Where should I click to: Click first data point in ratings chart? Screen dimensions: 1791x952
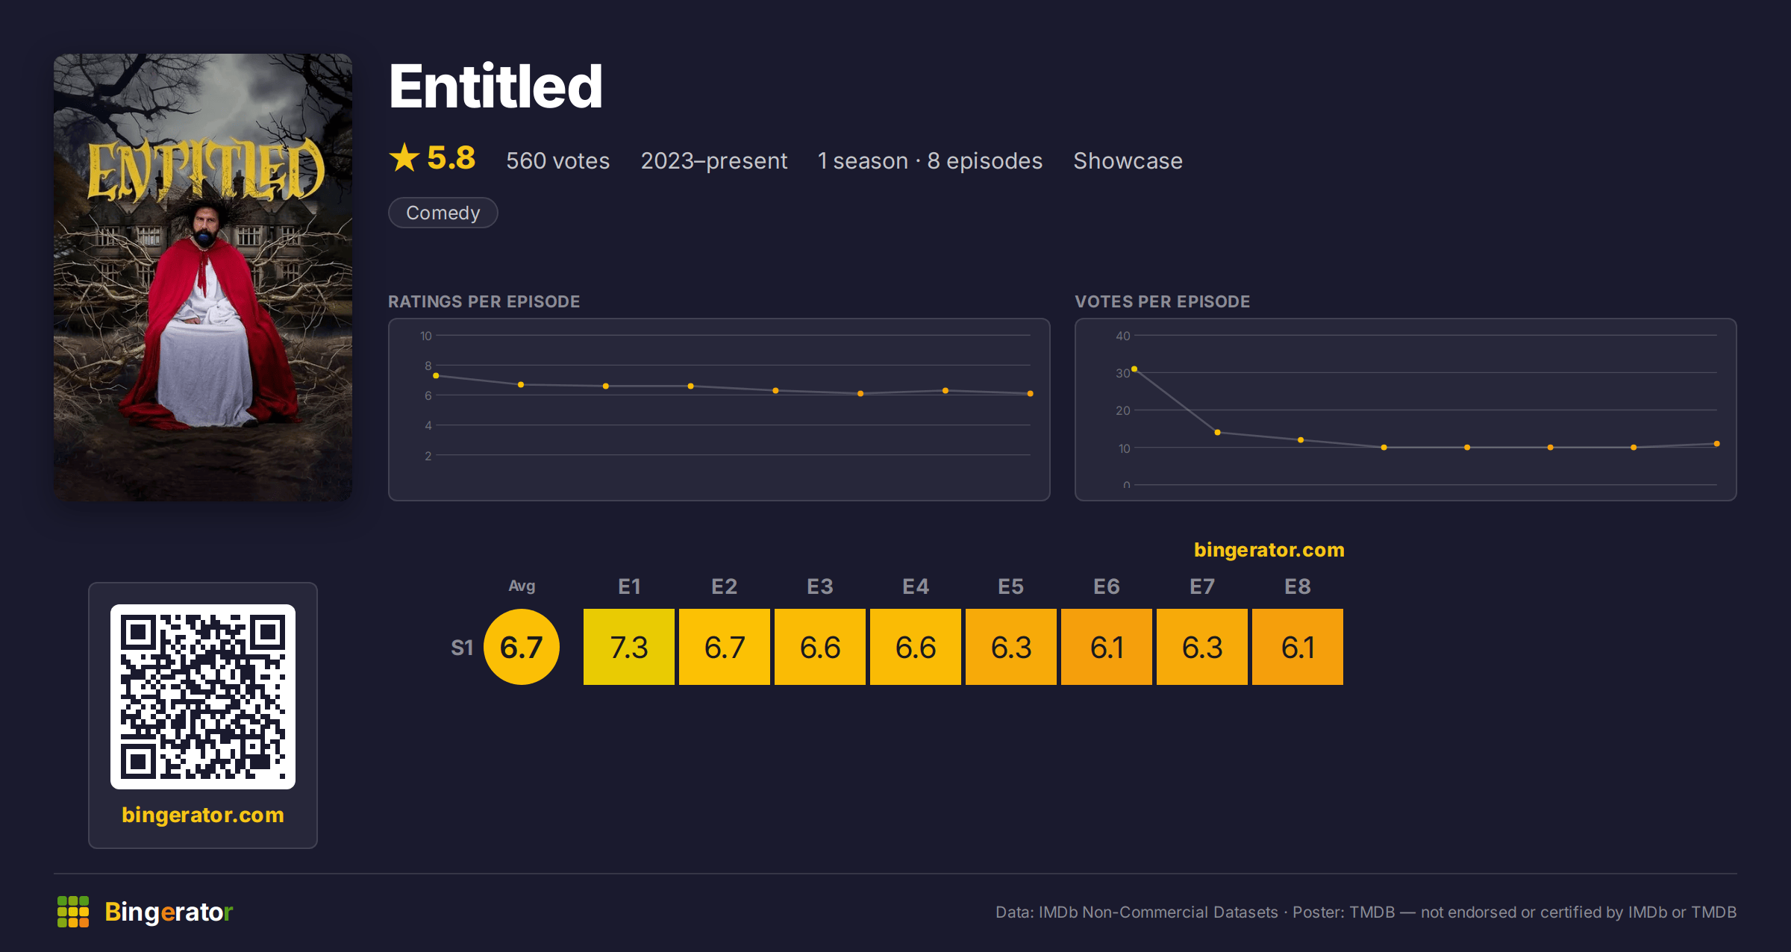tap(436, 376)
